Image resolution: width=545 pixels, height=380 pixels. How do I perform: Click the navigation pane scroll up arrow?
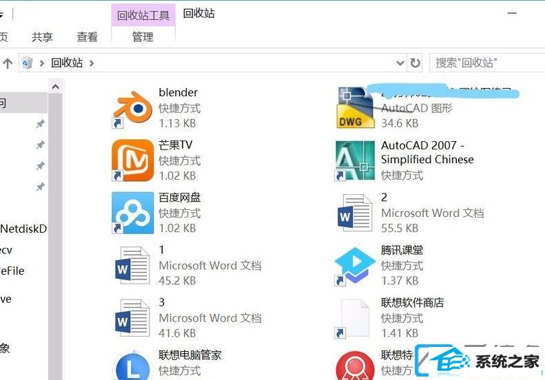pyautogui.click(x=55, y=87)
